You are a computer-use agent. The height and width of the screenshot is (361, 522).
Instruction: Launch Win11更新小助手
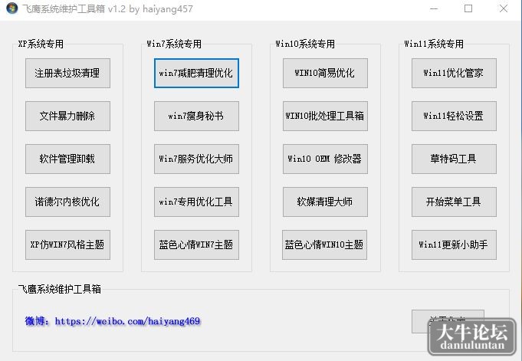[x=454, y=245]
